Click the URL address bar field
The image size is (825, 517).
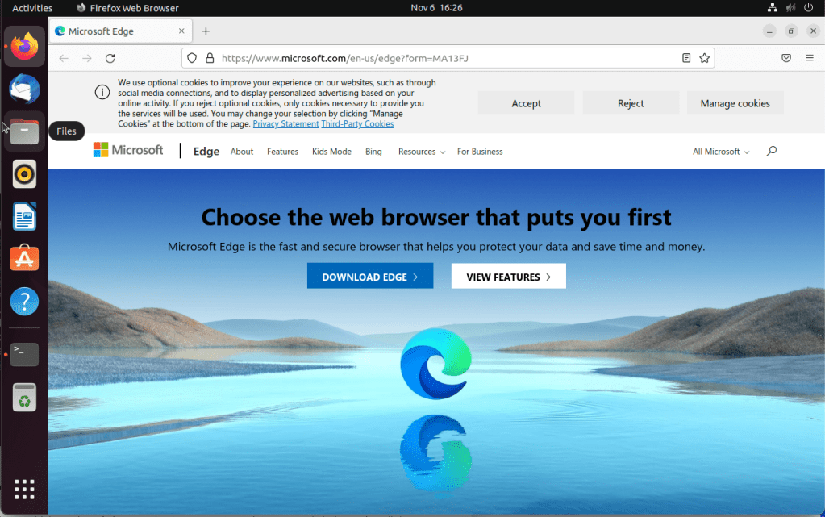coord(444,58)
